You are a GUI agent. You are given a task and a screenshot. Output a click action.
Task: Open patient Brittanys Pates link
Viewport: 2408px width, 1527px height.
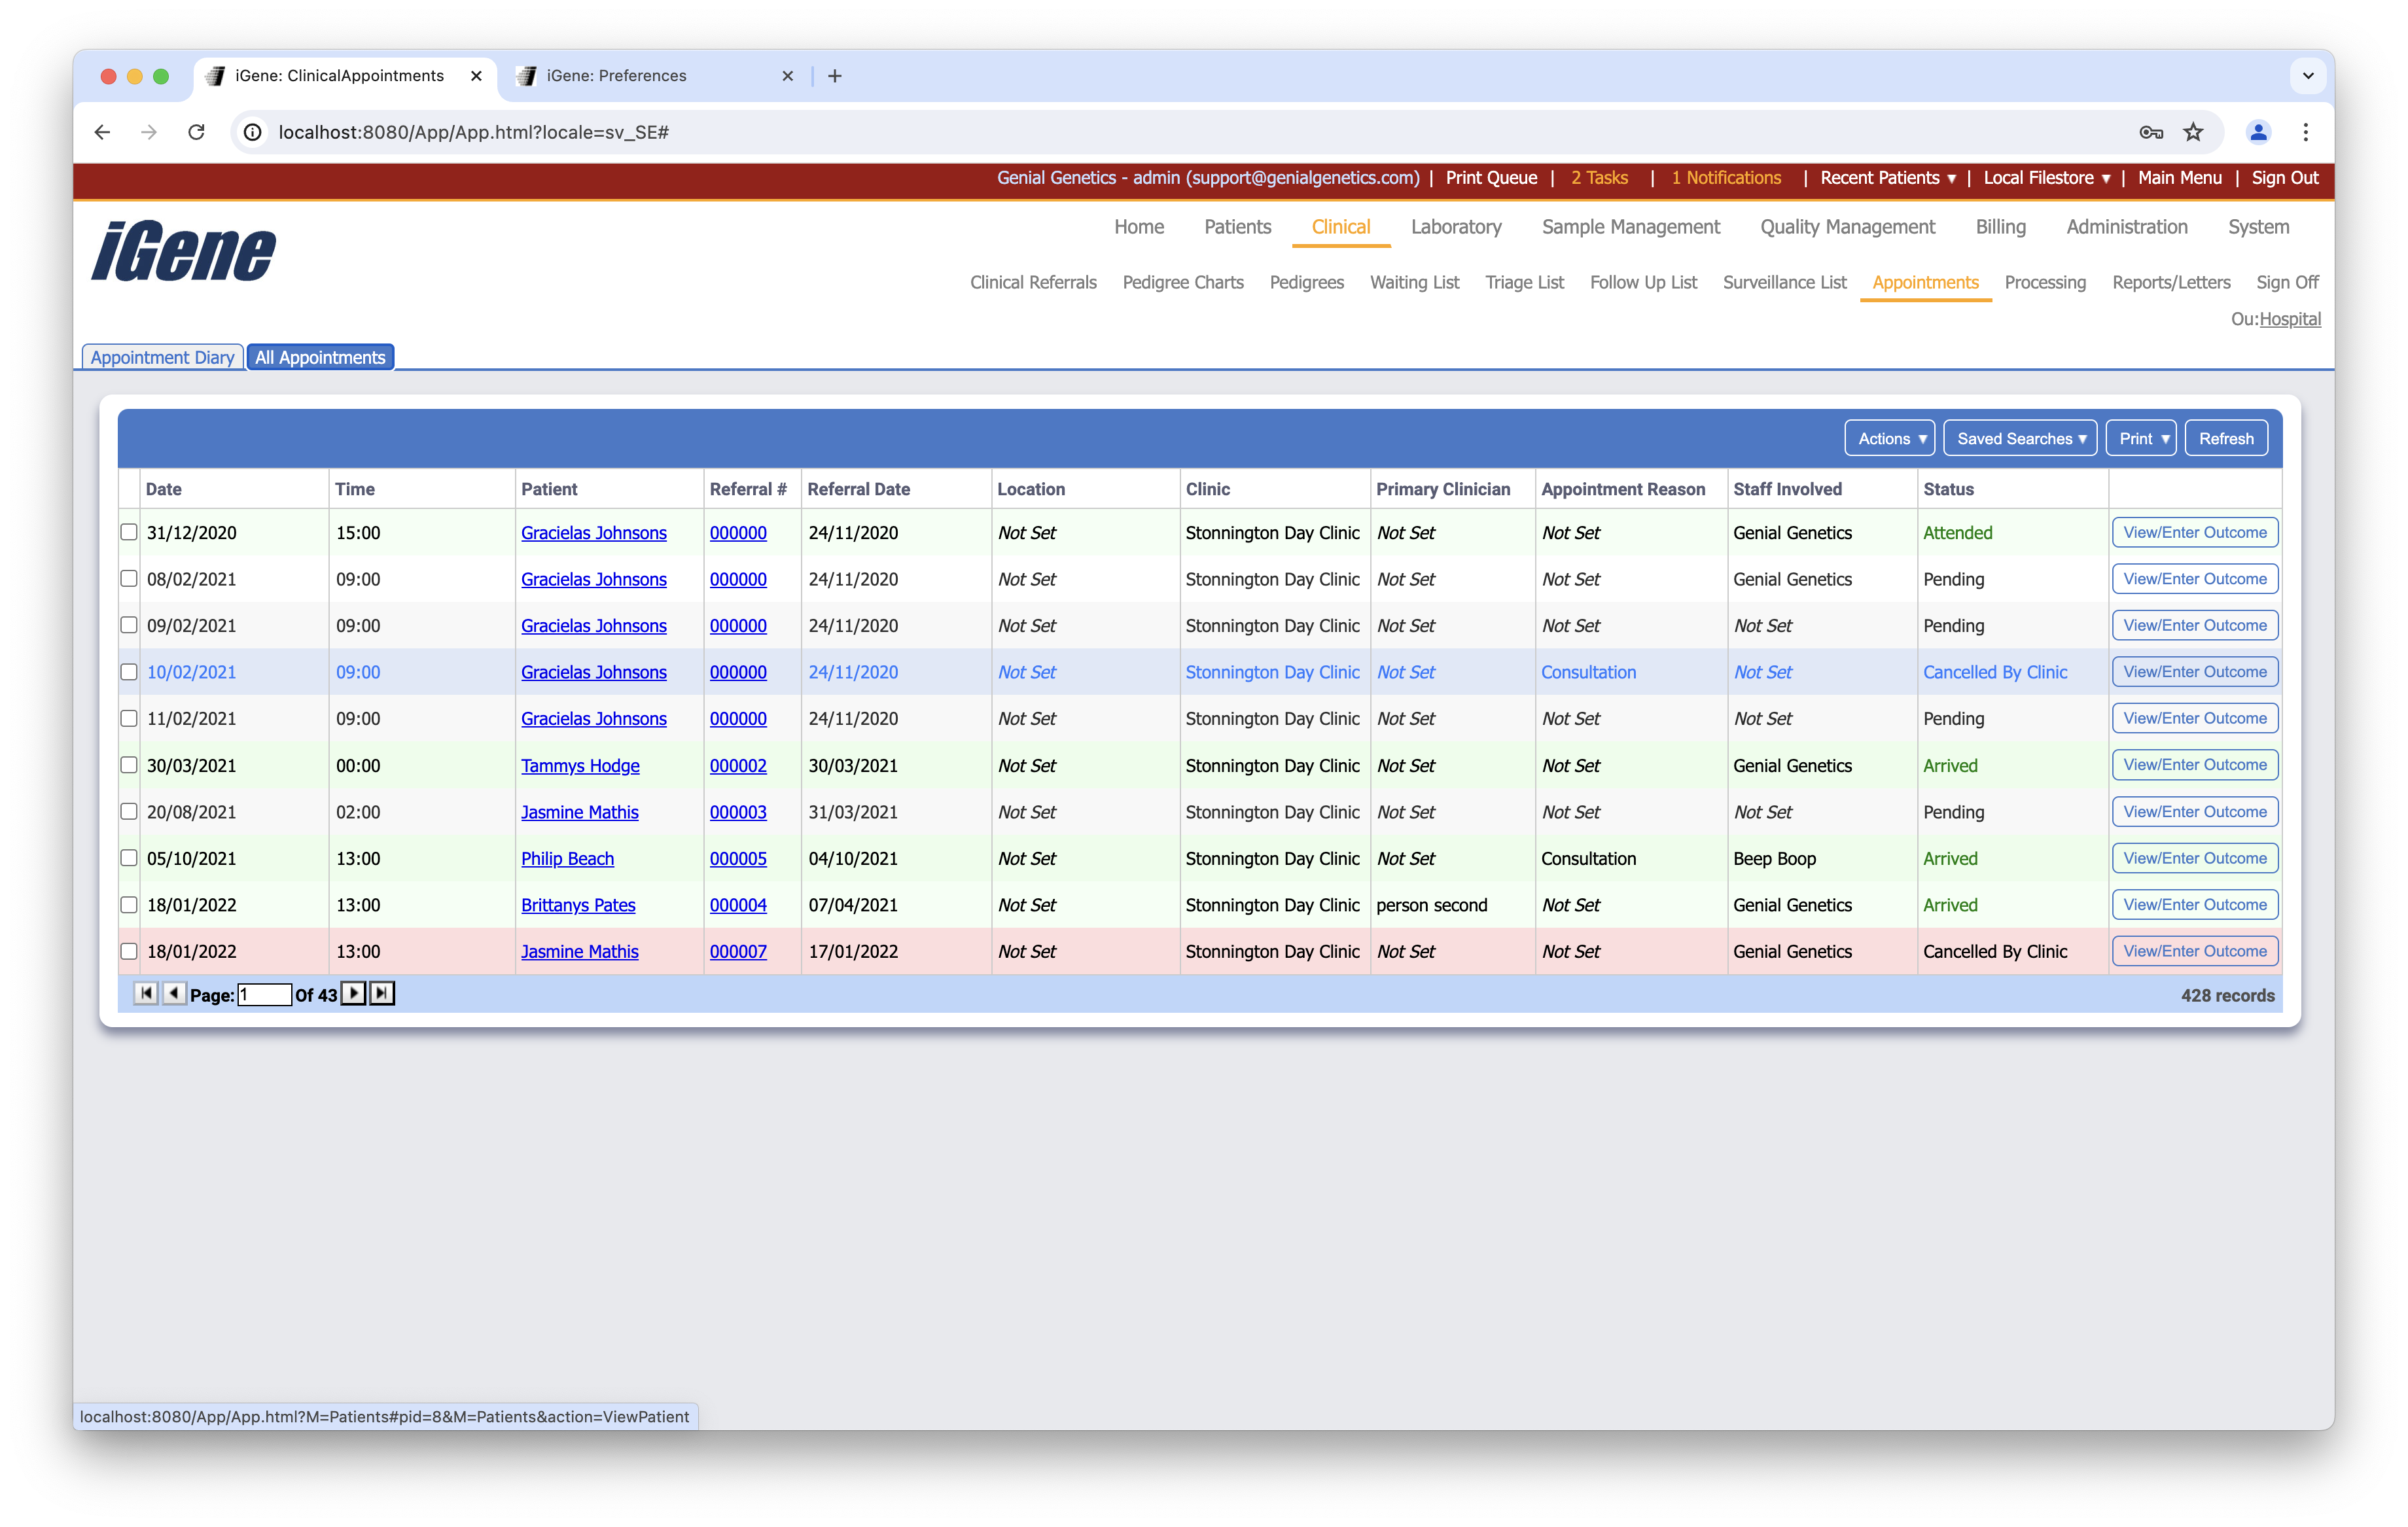click(578, 905)
